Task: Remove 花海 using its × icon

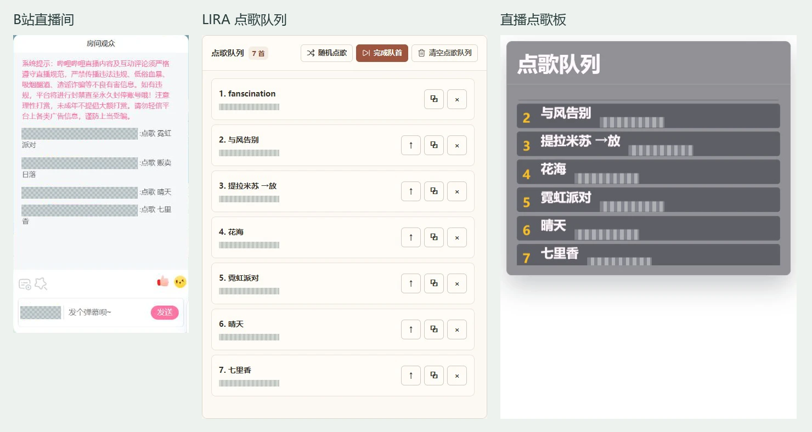Action: (x=457, y=237)
